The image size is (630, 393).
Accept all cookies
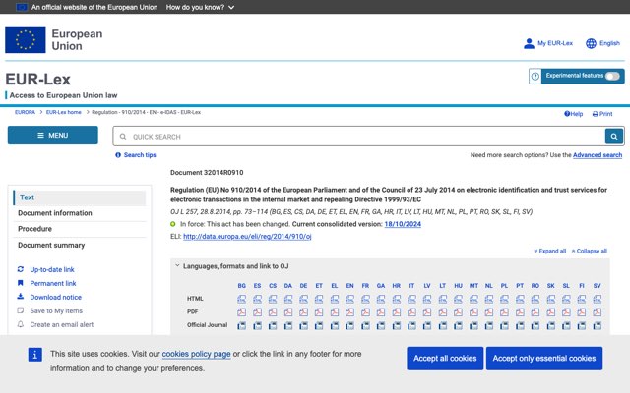point(445,358)
